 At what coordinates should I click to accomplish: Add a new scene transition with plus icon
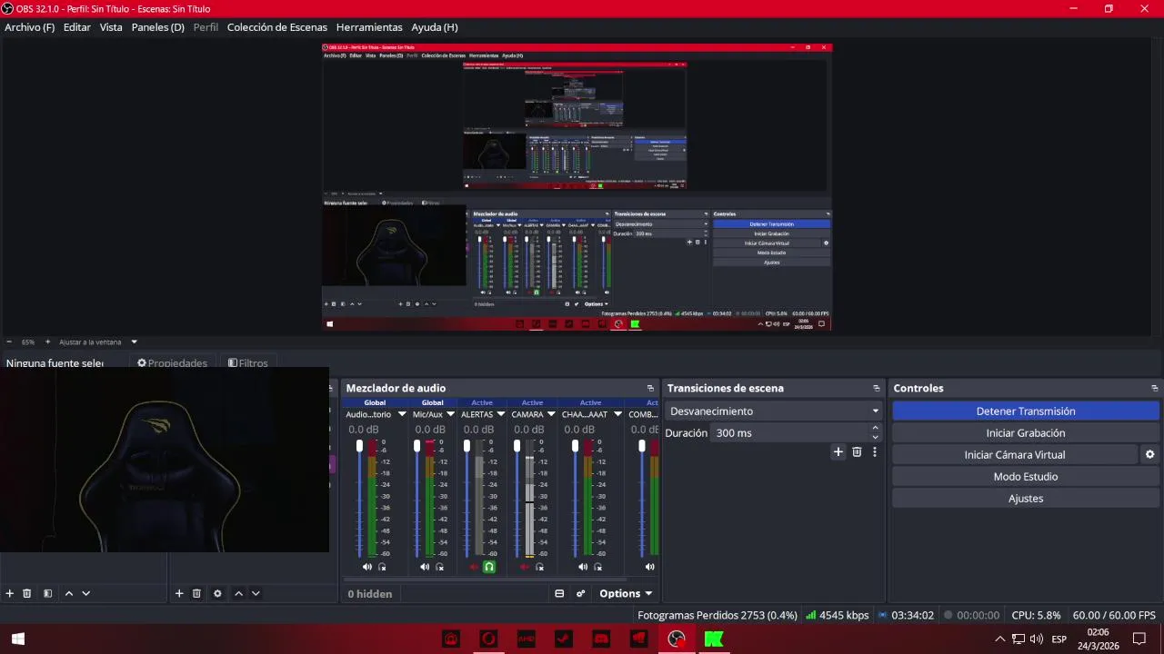(838, 451)
